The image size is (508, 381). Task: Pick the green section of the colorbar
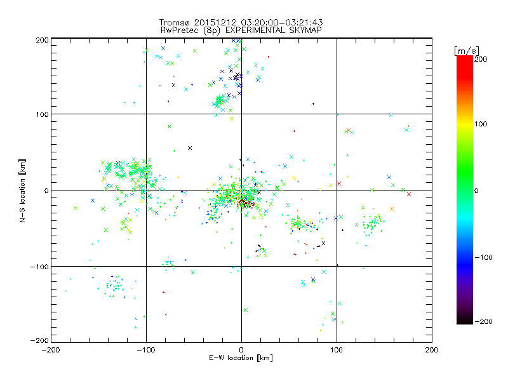coord(465,171)
